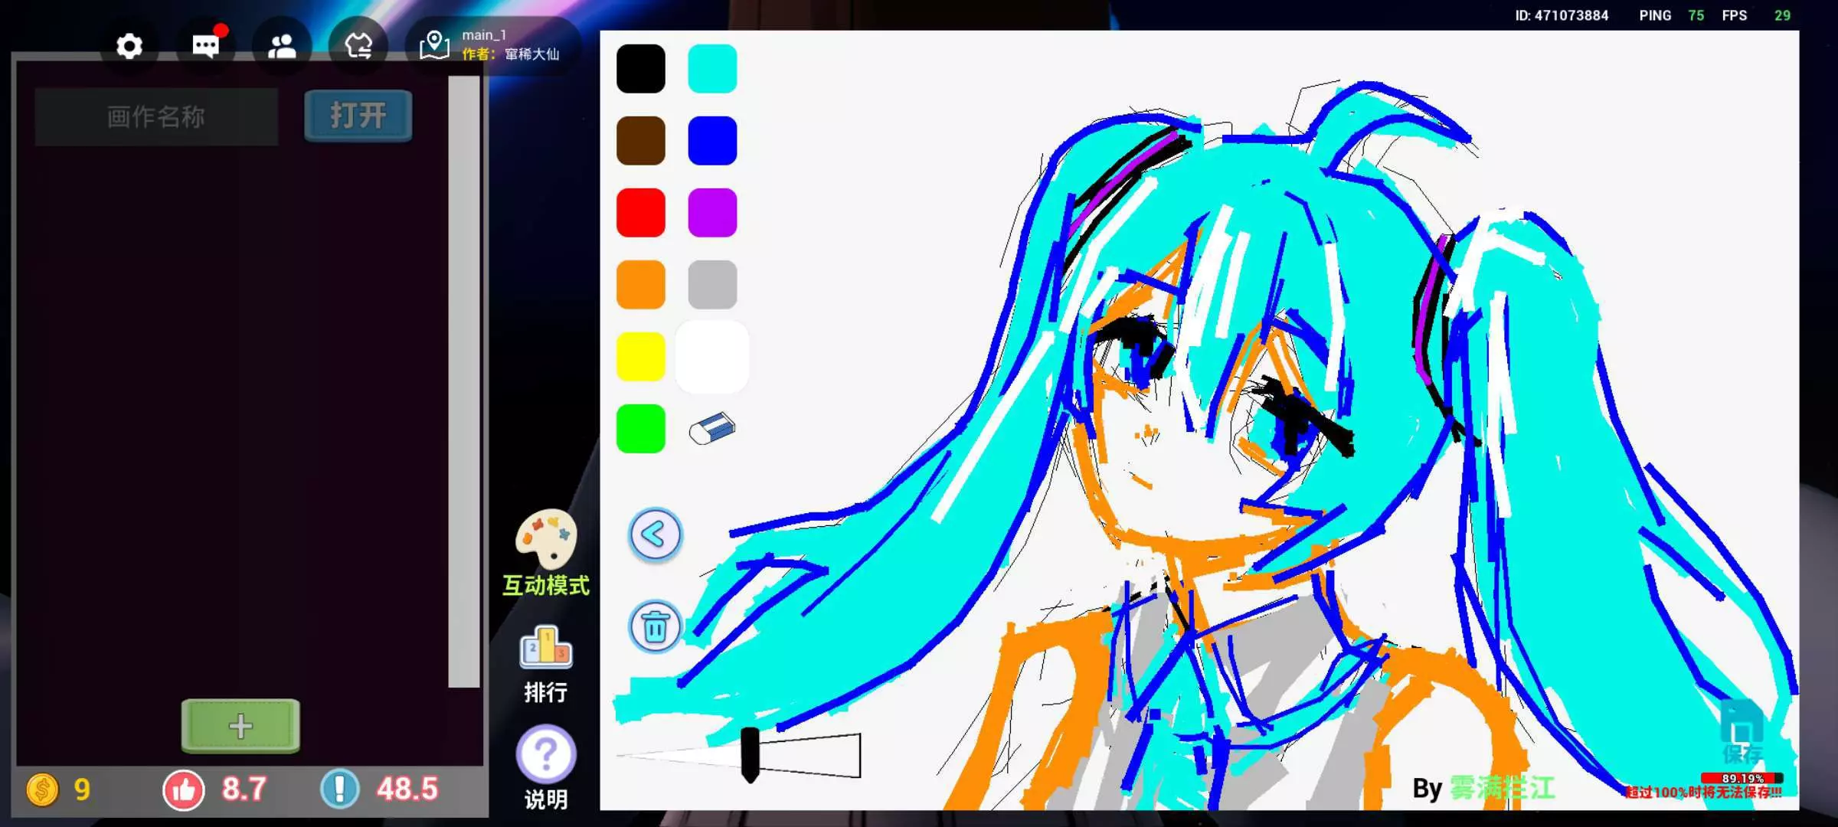Pick the purple color swatch
The width and height of the screenshot is (1838, 827).
[712, 213]
